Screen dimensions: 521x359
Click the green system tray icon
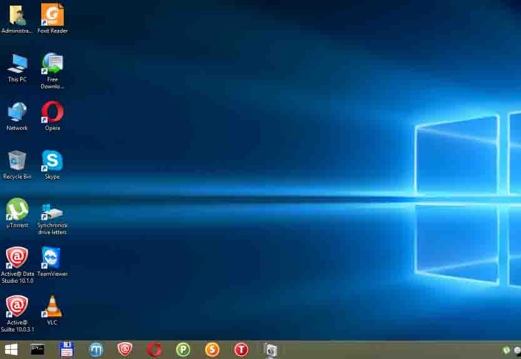506,350
